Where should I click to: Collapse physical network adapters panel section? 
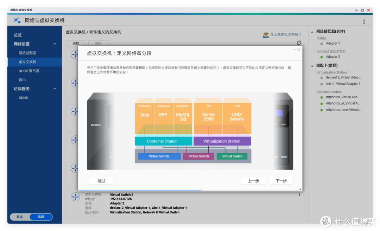312,31
